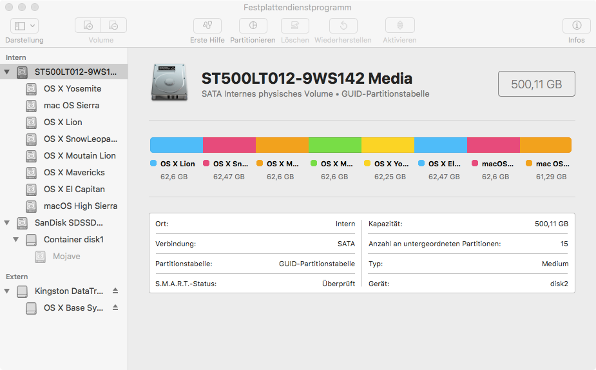The image size is (596, 370).
Task: Click the large hard drive image
Action: (x=169, y=83)
